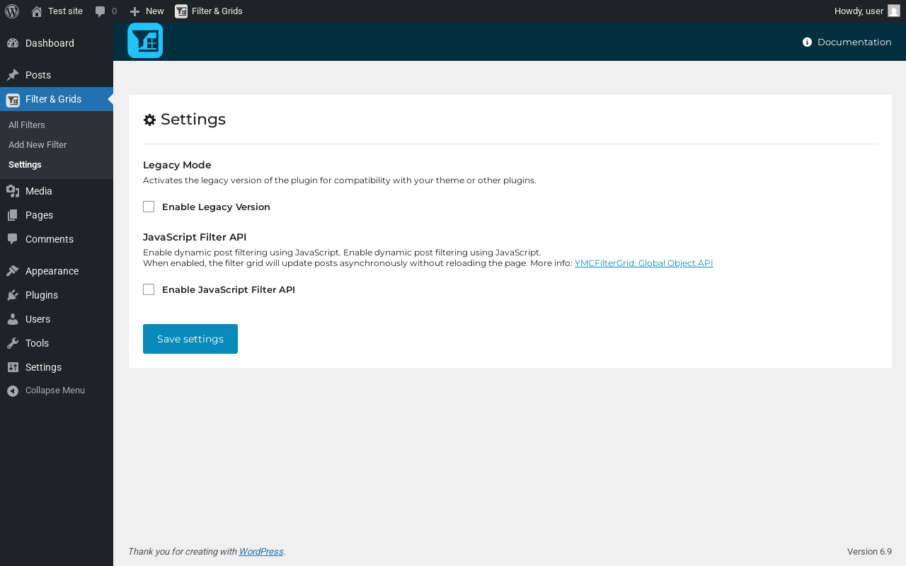Follow the WordPress link in the footer
This screenshot has height=566, width=906.
click(x=260, y=552)
